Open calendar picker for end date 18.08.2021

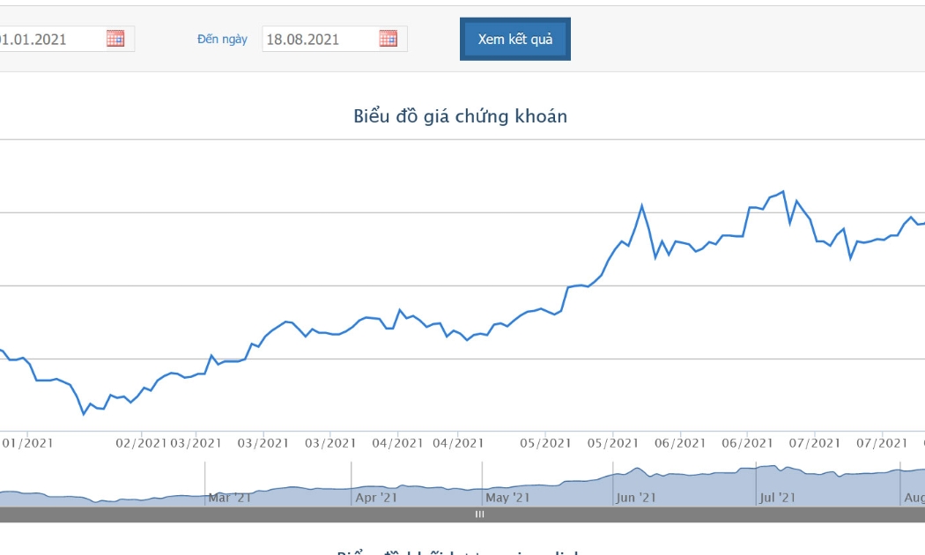(x=388, y=39)
